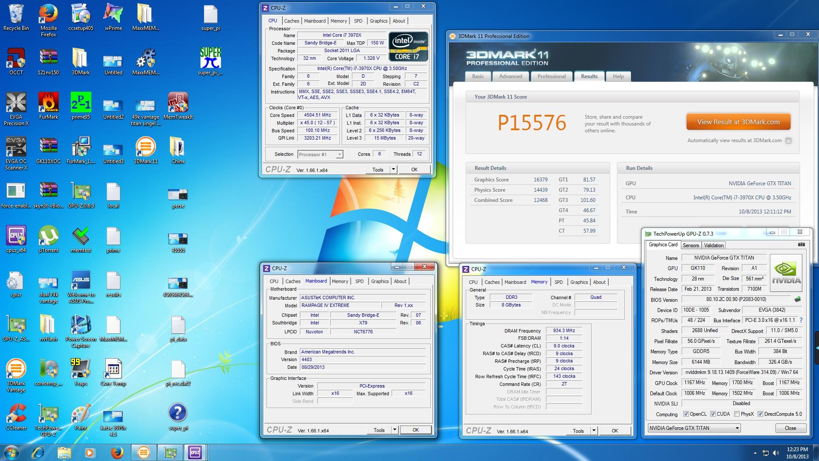Open the prime95 desktop icon
Viewport: 819px width, 461px height.
pos(81,106)
